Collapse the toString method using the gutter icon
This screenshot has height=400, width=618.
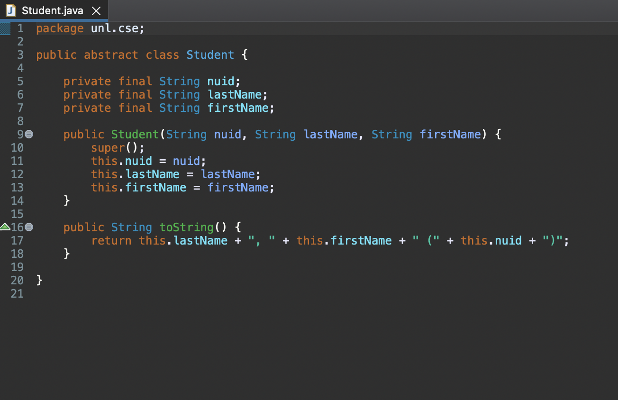[28, 227]
